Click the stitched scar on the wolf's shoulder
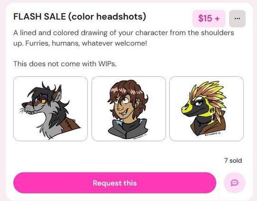257x201 pixels. tap(68, 124)
